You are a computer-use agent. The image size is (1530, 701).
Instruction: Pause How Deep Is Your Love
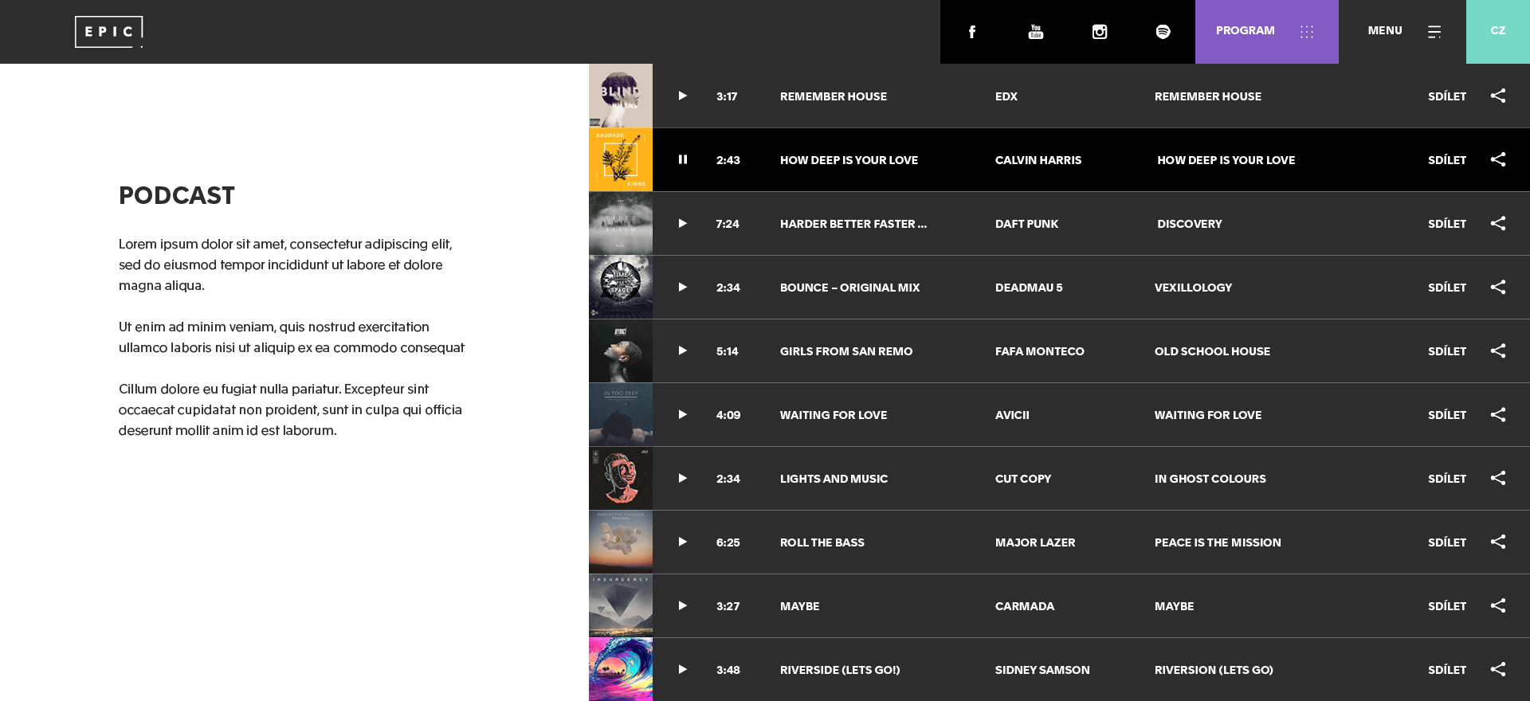(x=682, y=159)
